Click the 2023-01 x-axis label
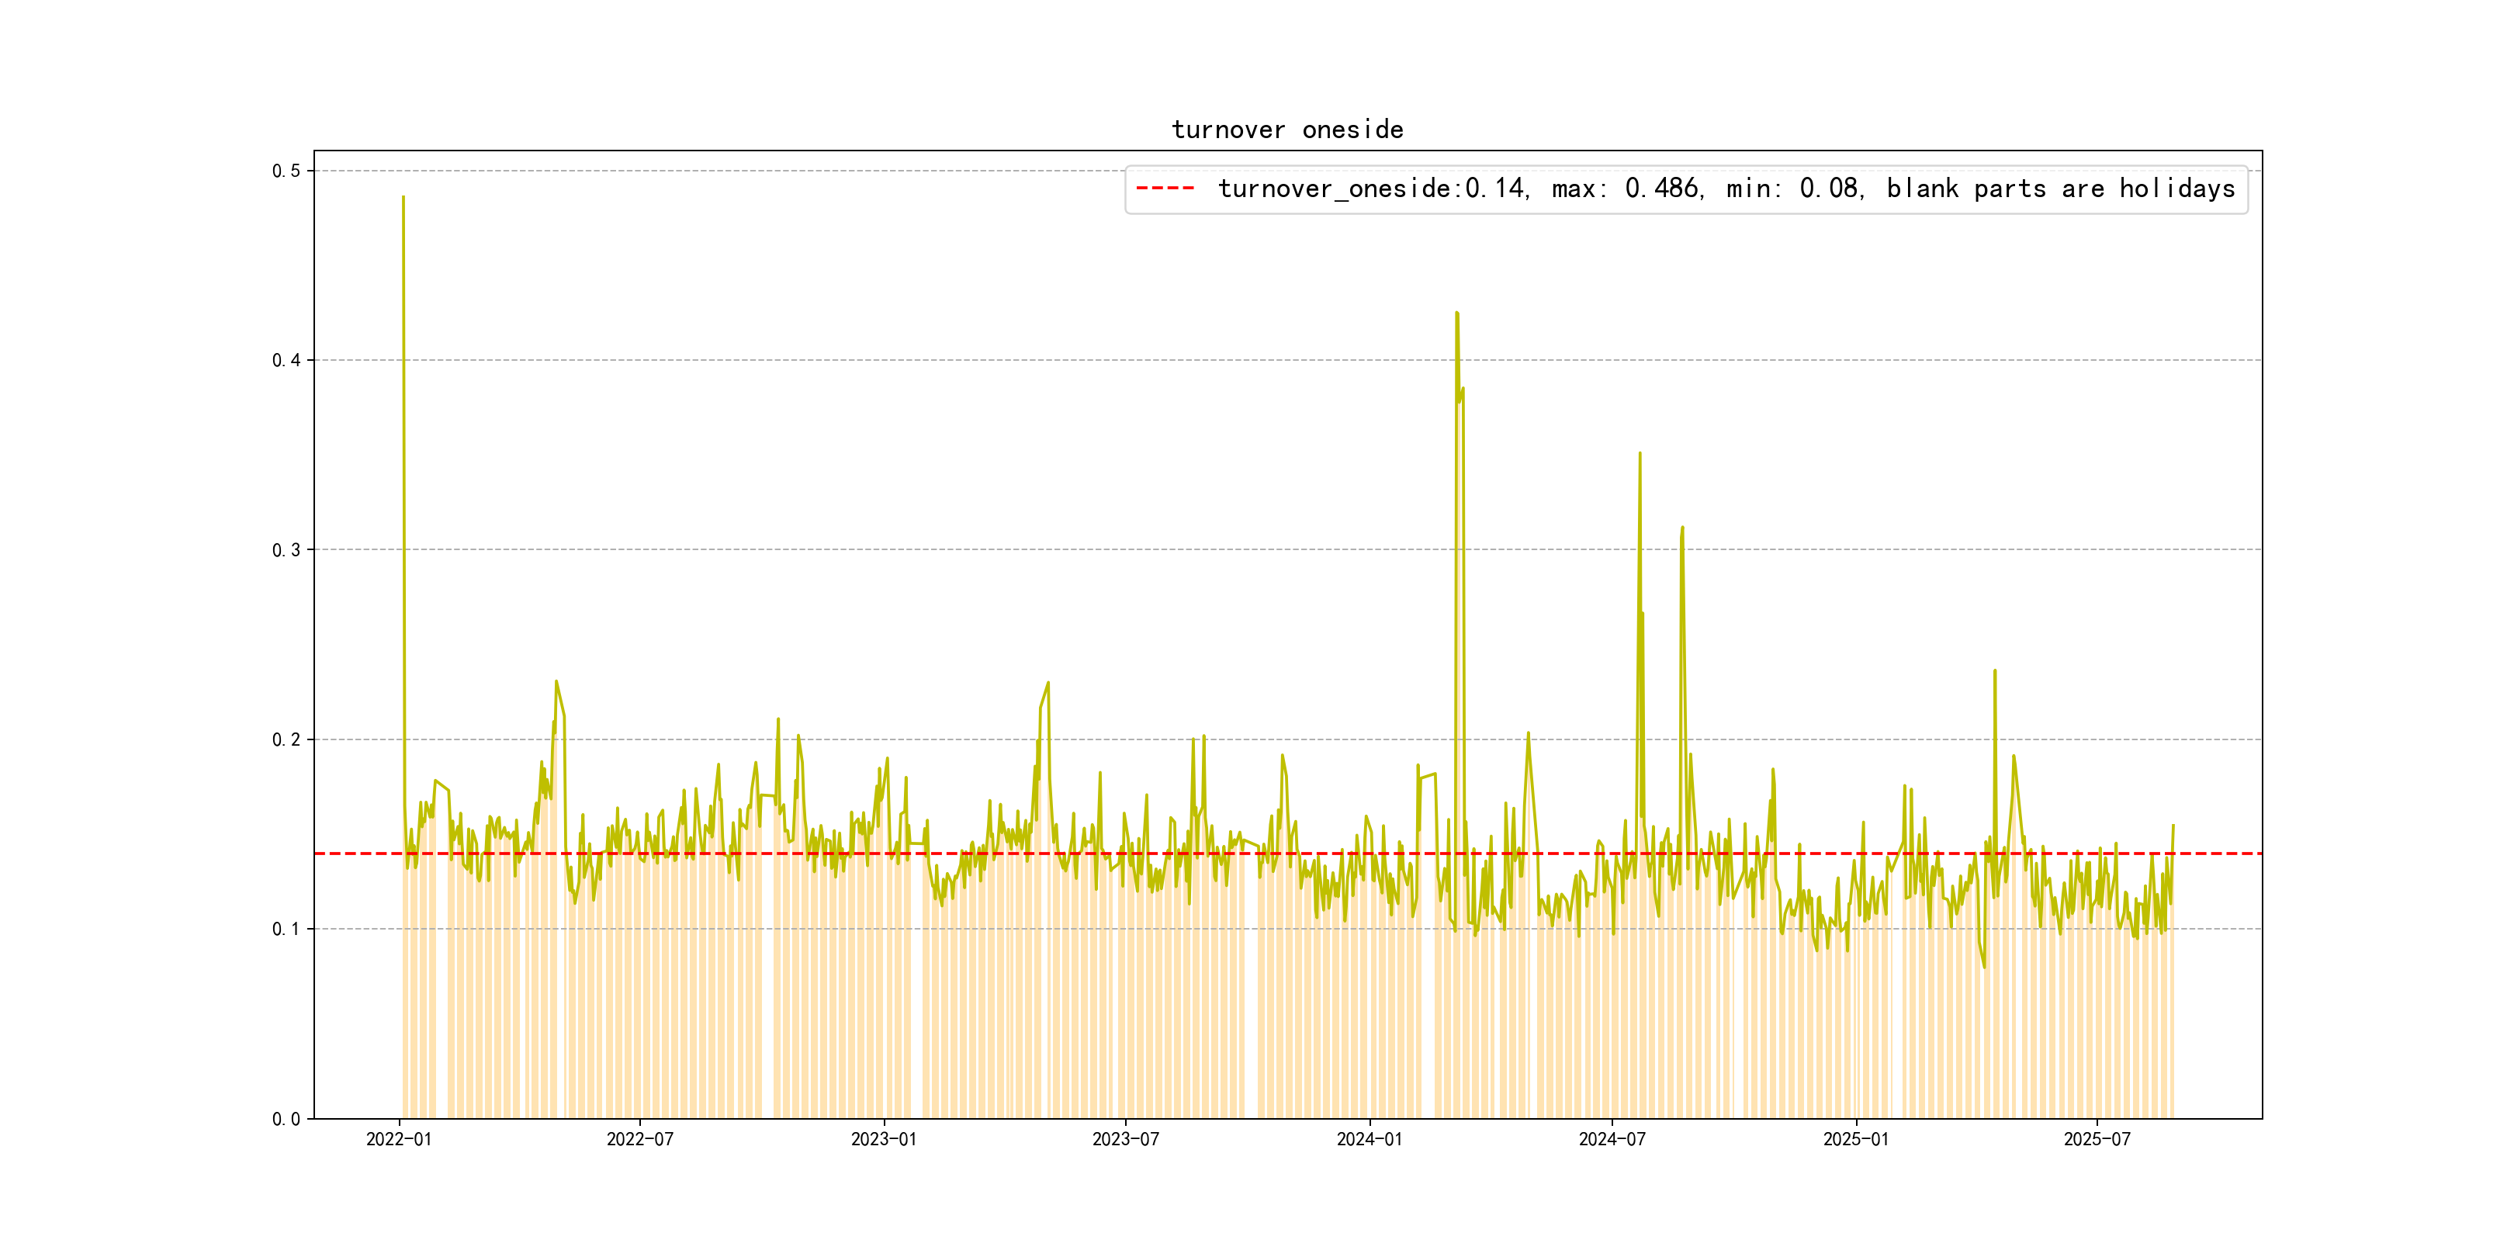This screenshot has width=2514, height=1257. pyautogui.click(x=883, y=1139)
